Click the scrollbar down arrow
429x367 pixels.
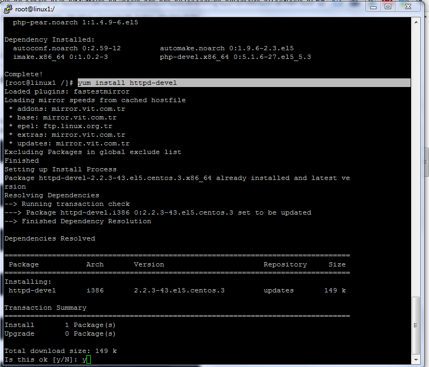click(x=415, y=359)
